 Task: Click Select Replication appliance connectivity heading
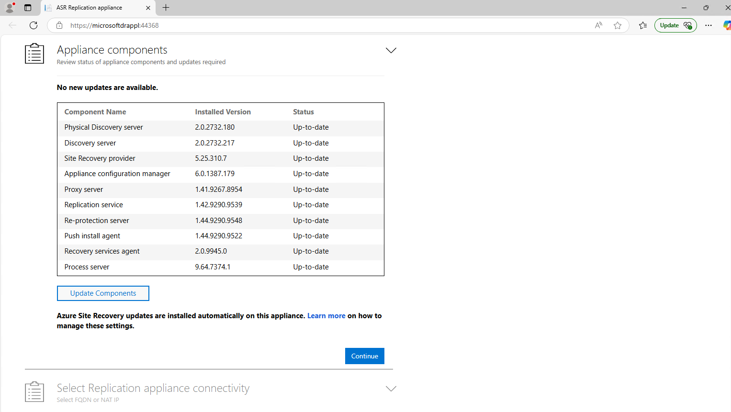153,388
